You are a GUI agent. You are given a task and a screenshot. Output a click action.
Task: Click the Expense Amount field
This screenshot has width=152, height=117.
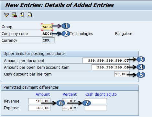pyautogui.click(x=39, y=108)
